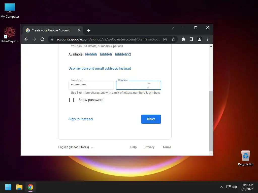Open the Chrome Extensions puzzle icon
The image size is (258, 193).
pyautogui.click(x=183, y=39)
